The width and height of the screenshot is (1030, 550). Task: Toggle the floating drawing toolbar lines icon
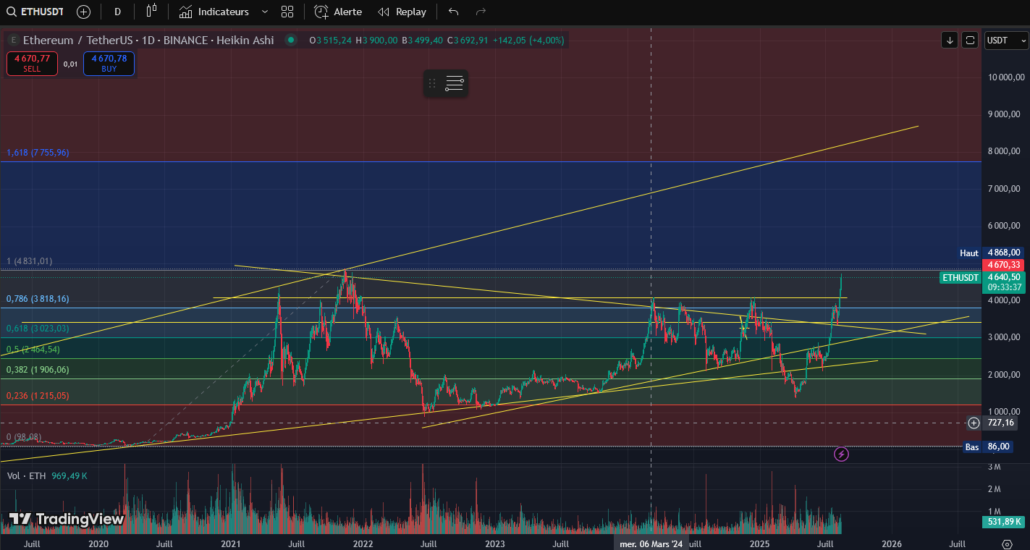point(454,83)
